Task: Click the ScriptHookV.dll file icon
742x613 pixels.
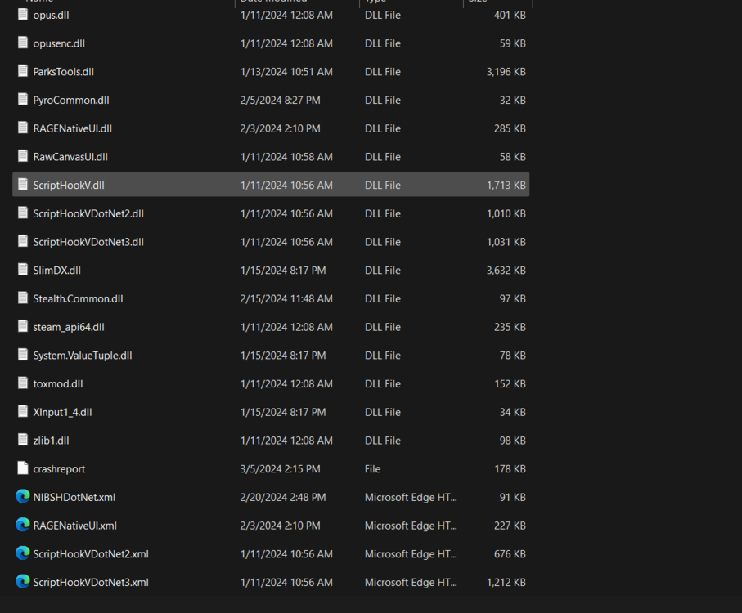Action: tap(23, 185)
